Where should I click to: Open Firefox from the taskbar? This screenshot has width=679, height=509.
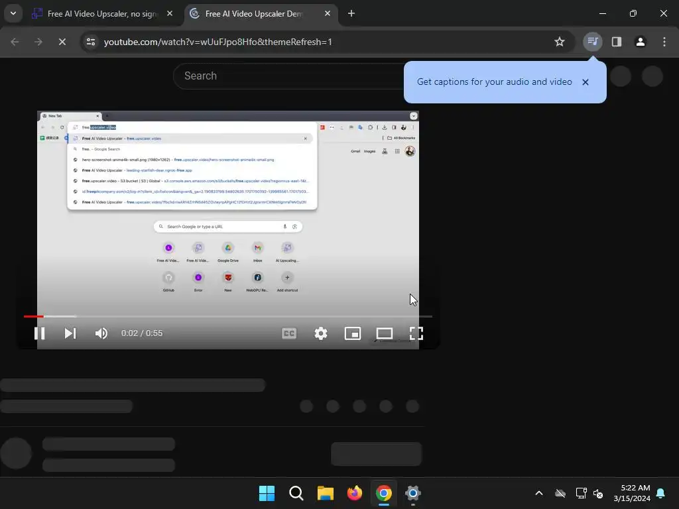point(355,493)
